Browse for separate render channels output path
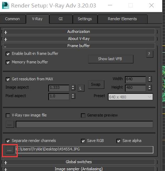This screenshot has height=171, width=165. tap(10, 150)
